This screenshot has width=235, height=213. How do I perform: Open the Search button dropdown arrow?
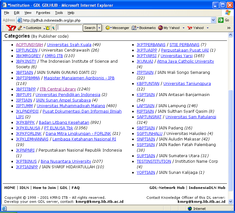pos(99,28)
